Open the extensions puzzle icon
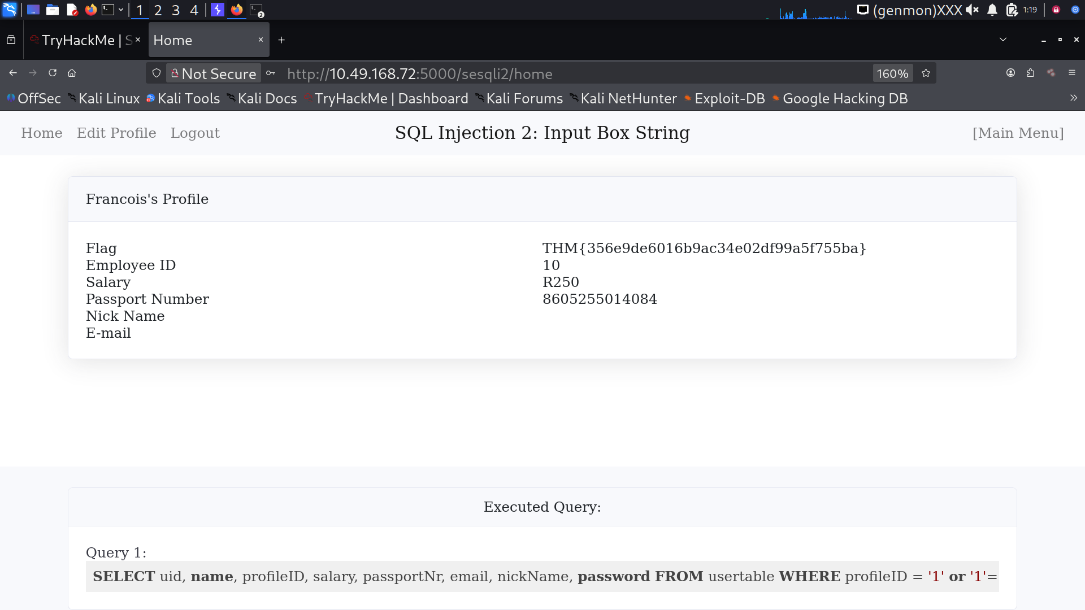The height and width of the screenshot is (610, 1085). (1030, 73)
